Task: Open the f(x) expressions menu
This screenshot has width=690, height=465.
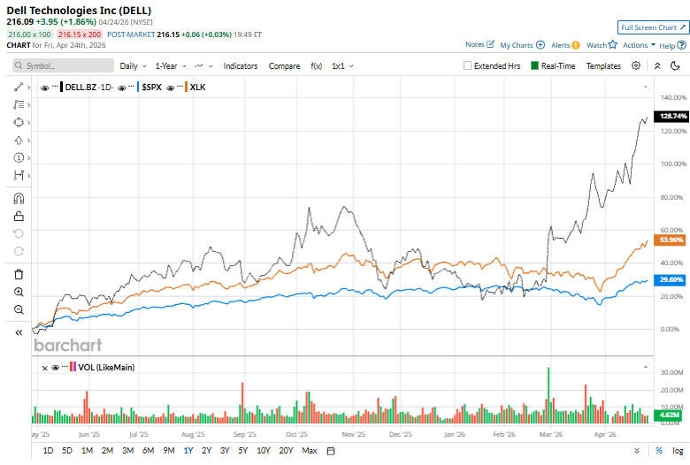Action: click(317, 66)
